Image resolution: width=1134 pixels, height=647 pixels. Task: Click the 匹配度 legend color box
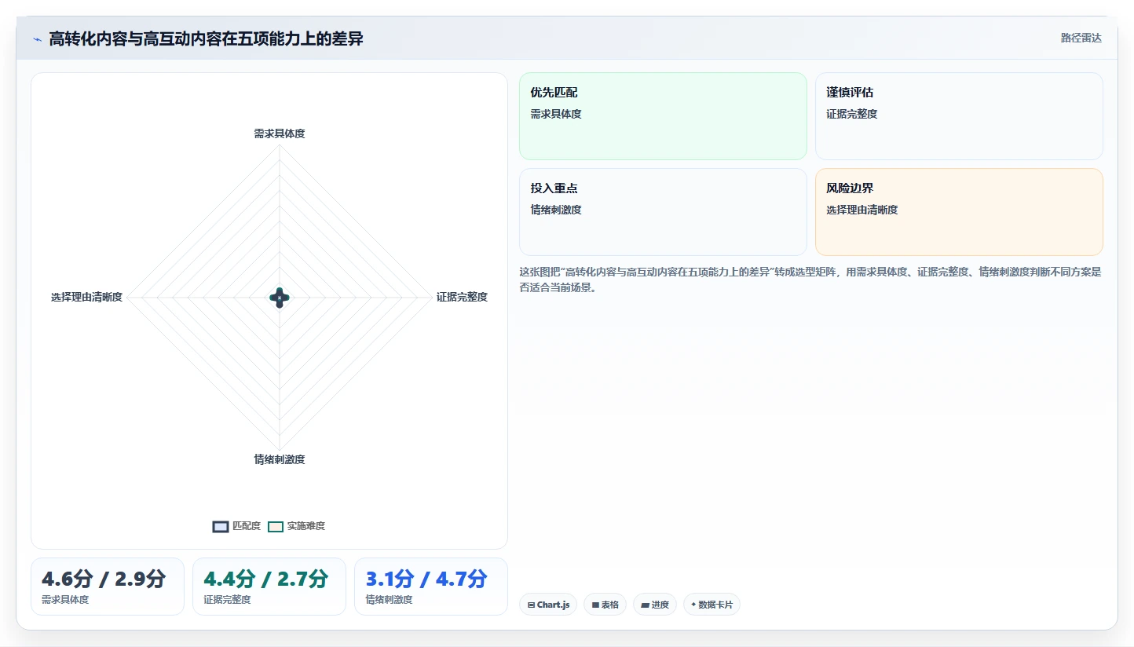221,527
